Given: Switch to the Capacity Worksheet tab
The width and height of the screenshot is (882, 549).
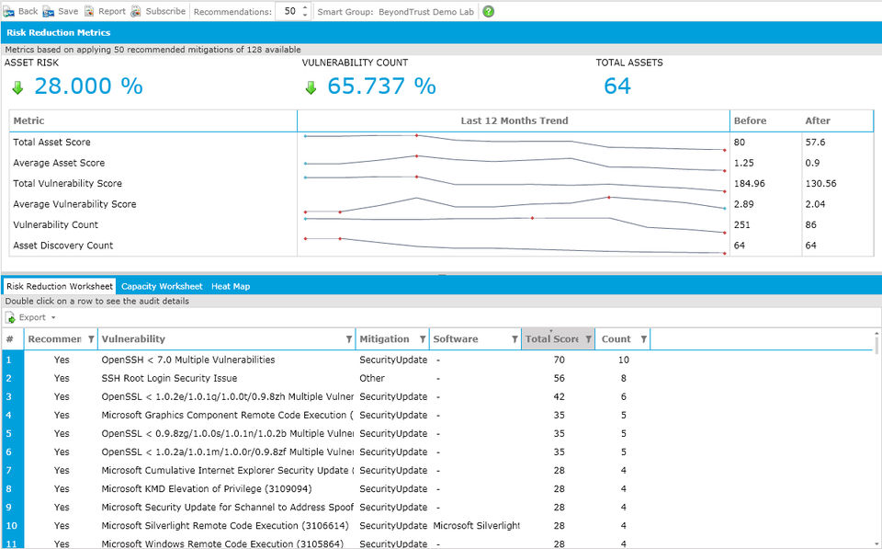Looking at the screenshot, I should (162, 286).
